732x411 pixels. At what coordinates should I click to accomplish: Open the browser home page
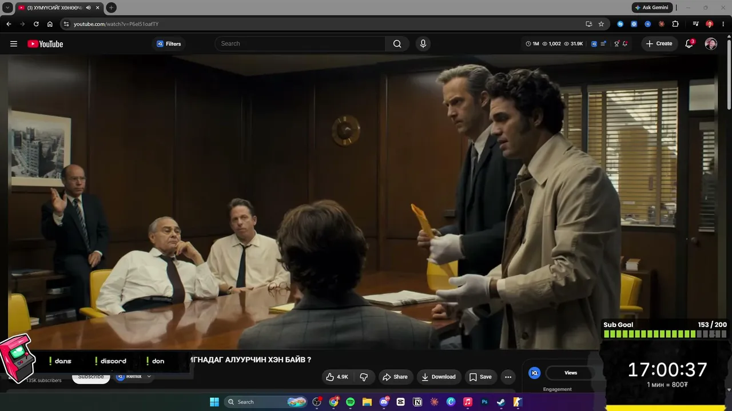pyautogui.click(x=50, y=24)
